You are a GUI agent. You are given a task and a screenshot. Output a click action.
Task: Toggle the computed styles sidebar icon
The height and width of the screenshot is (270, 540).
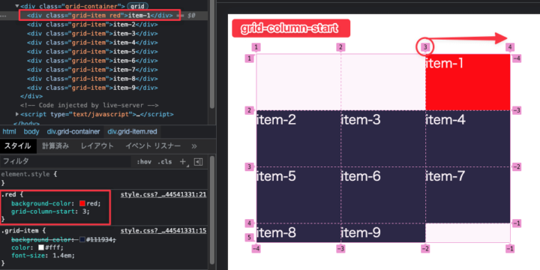[x=198, y=162]
